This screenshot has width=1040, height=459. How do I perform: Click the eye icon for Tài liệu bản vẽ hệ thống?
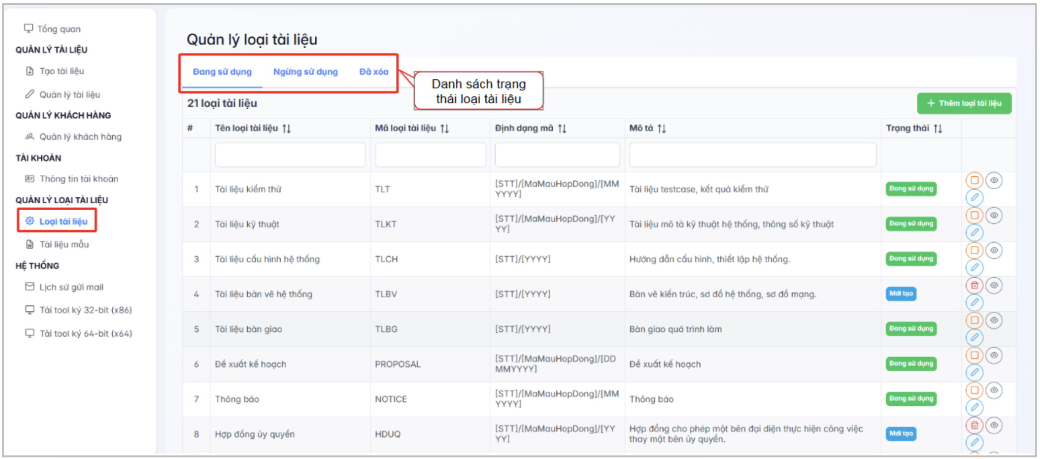pyautogui.click(x=994, y=285)
